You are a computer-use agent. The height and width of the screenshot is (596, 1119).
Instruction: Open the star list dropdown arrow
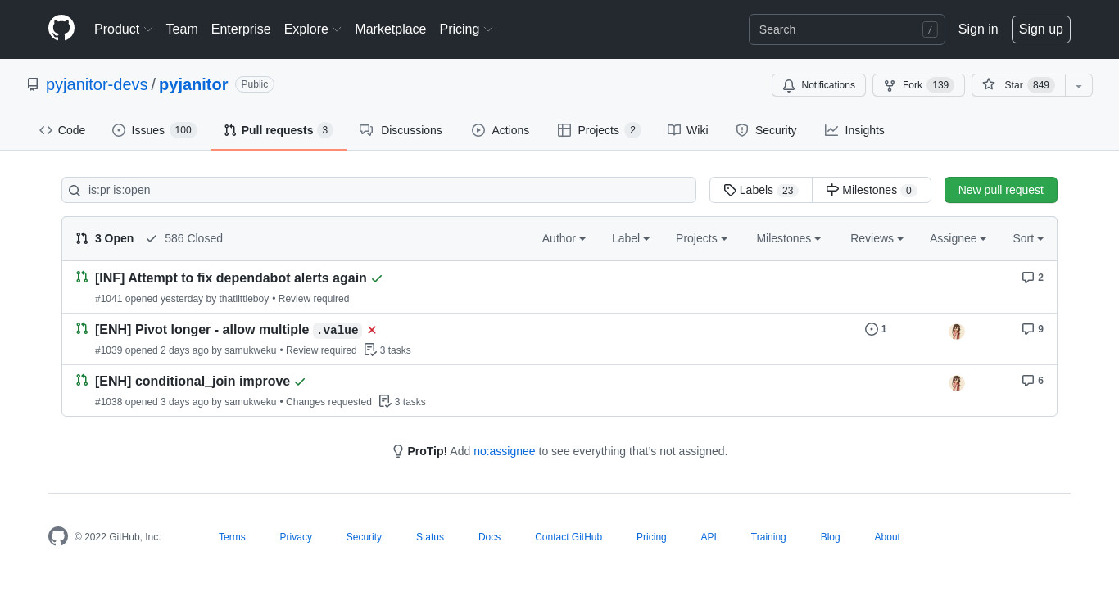tap(1079, 85)
